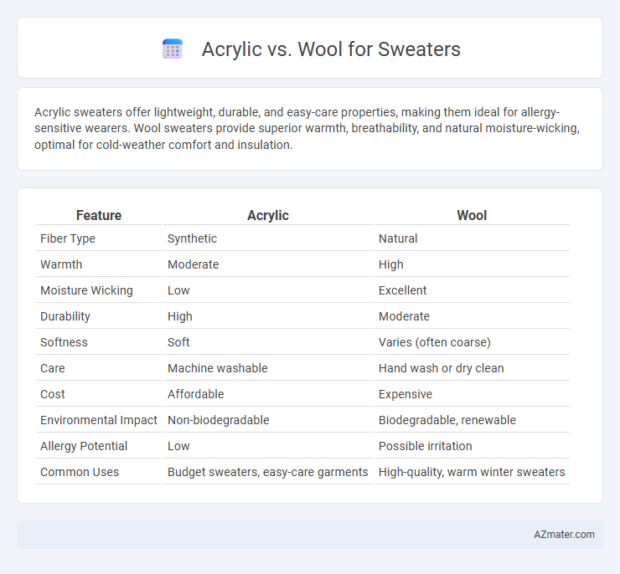The height and width of the screenshot is (574, 620).
Task: Click 'Budget sweaters, easy-care garments' cell
Action: [x=268, y=472]
